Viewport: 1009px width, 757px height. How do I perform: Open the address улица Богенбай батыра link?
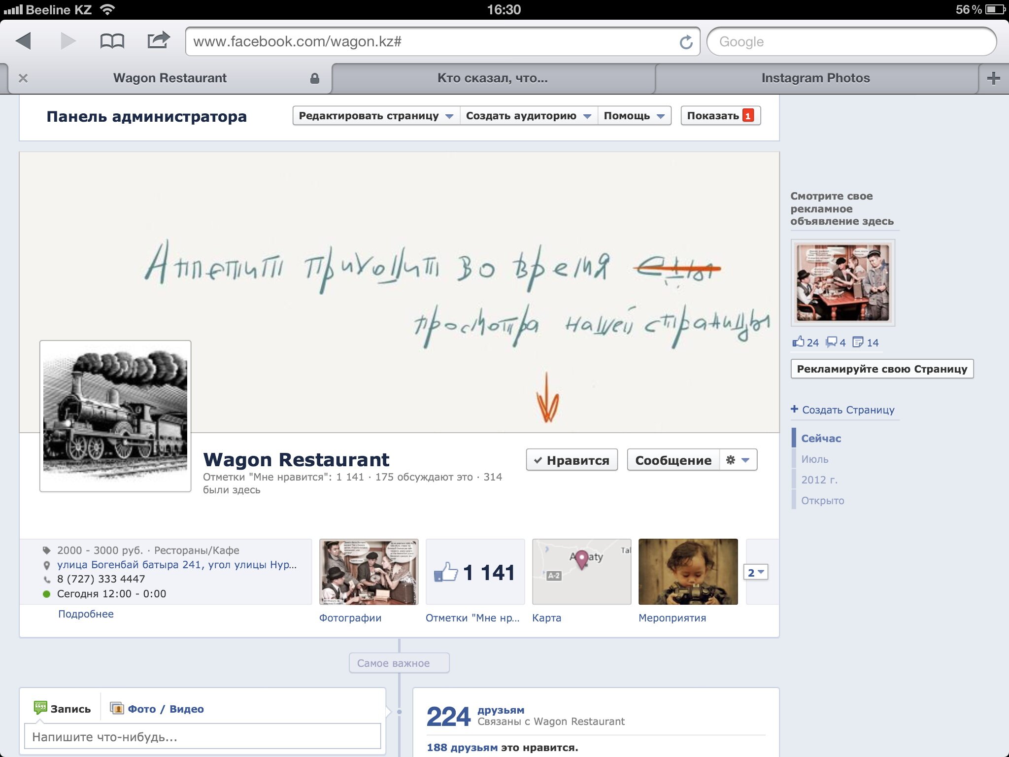tap(176, 565)
